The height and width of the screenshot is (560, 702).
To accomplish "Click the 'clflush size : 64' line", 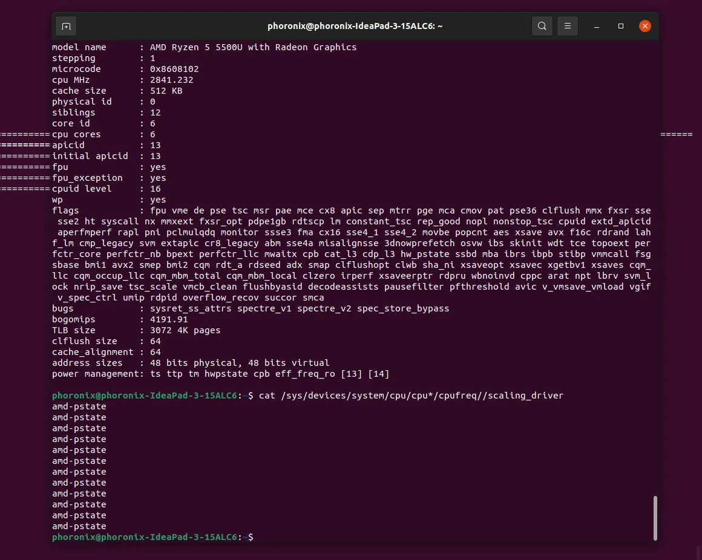I will (x=106, y=341).
